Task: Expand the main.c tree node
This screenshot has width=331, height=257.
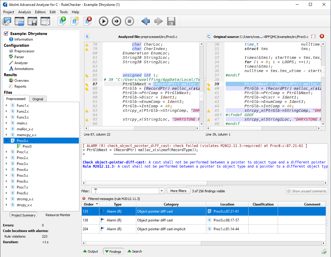Action: (x=6, y=123)
